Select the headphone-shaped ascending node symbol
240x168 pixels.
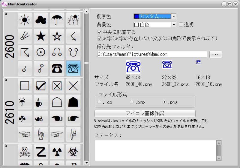(x=57, y=52)
